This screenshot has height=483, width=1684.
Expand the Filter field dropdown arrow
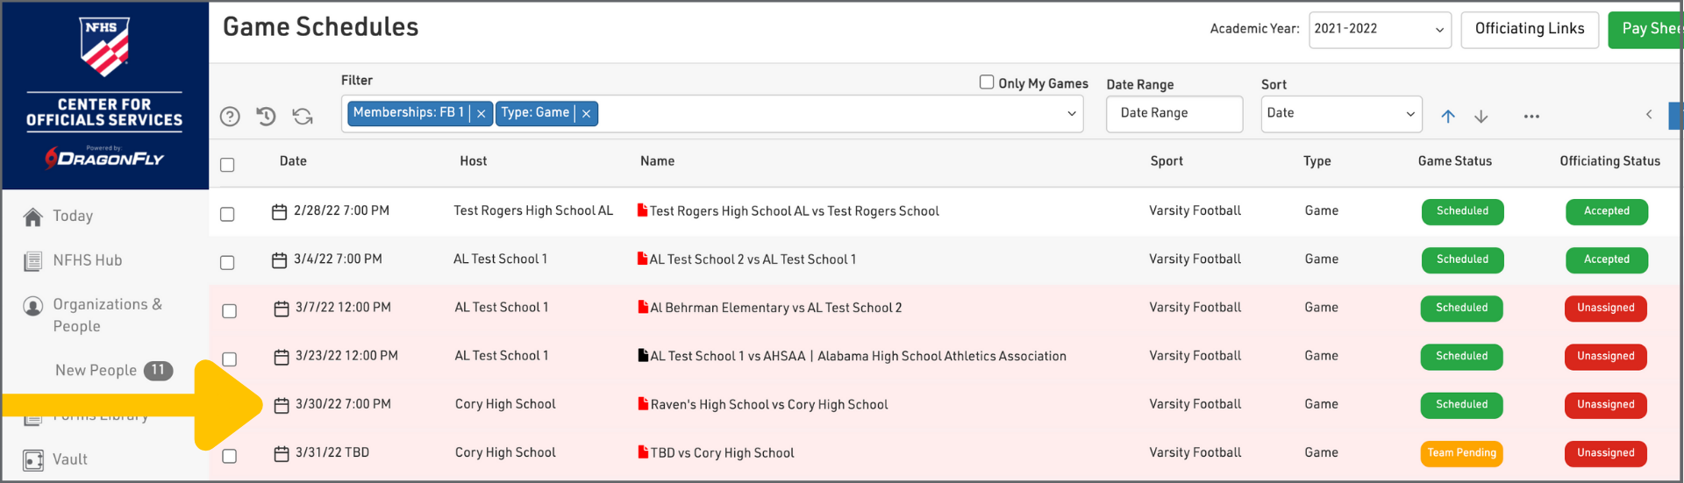point(1072,114)
